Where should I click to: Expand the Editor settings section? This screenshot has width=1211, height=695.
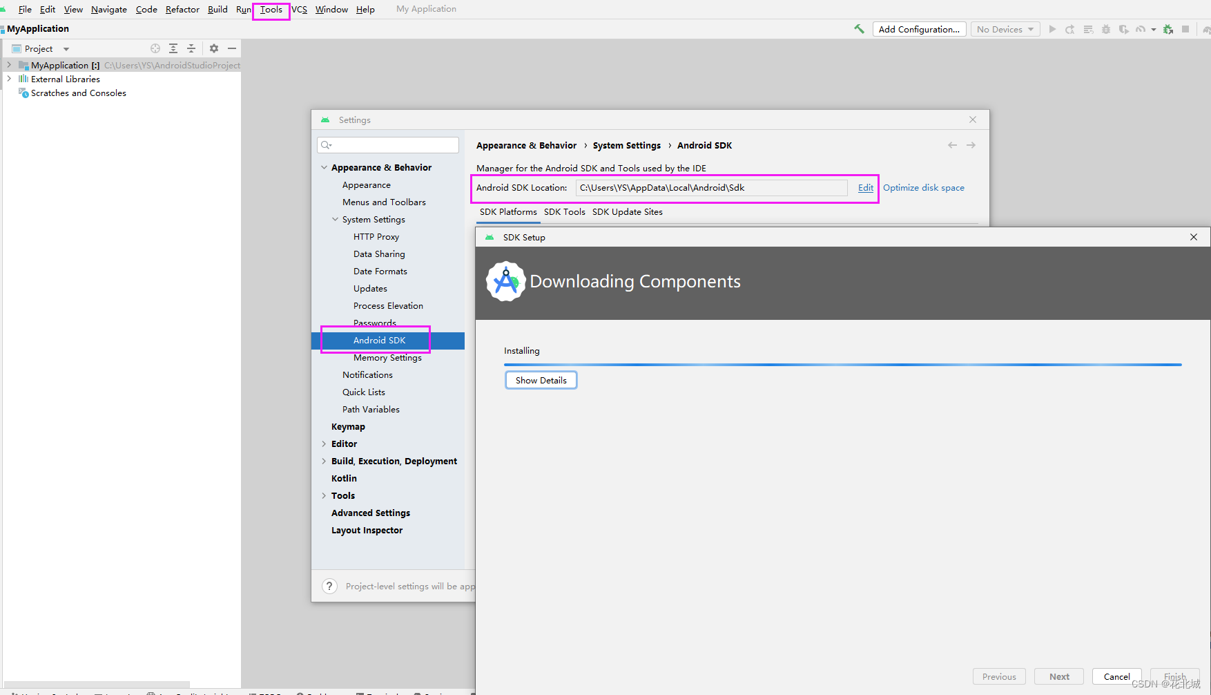pyautogui.click(x=324, y=444)
